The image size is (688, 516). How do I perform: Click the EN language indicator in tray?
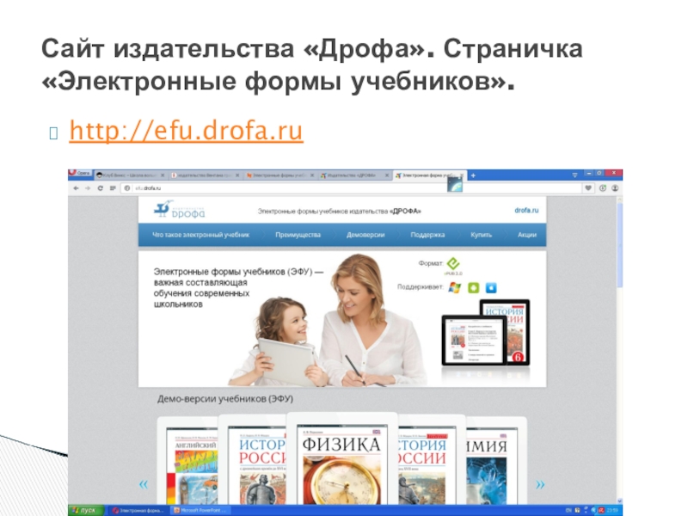tap(568, 510)
